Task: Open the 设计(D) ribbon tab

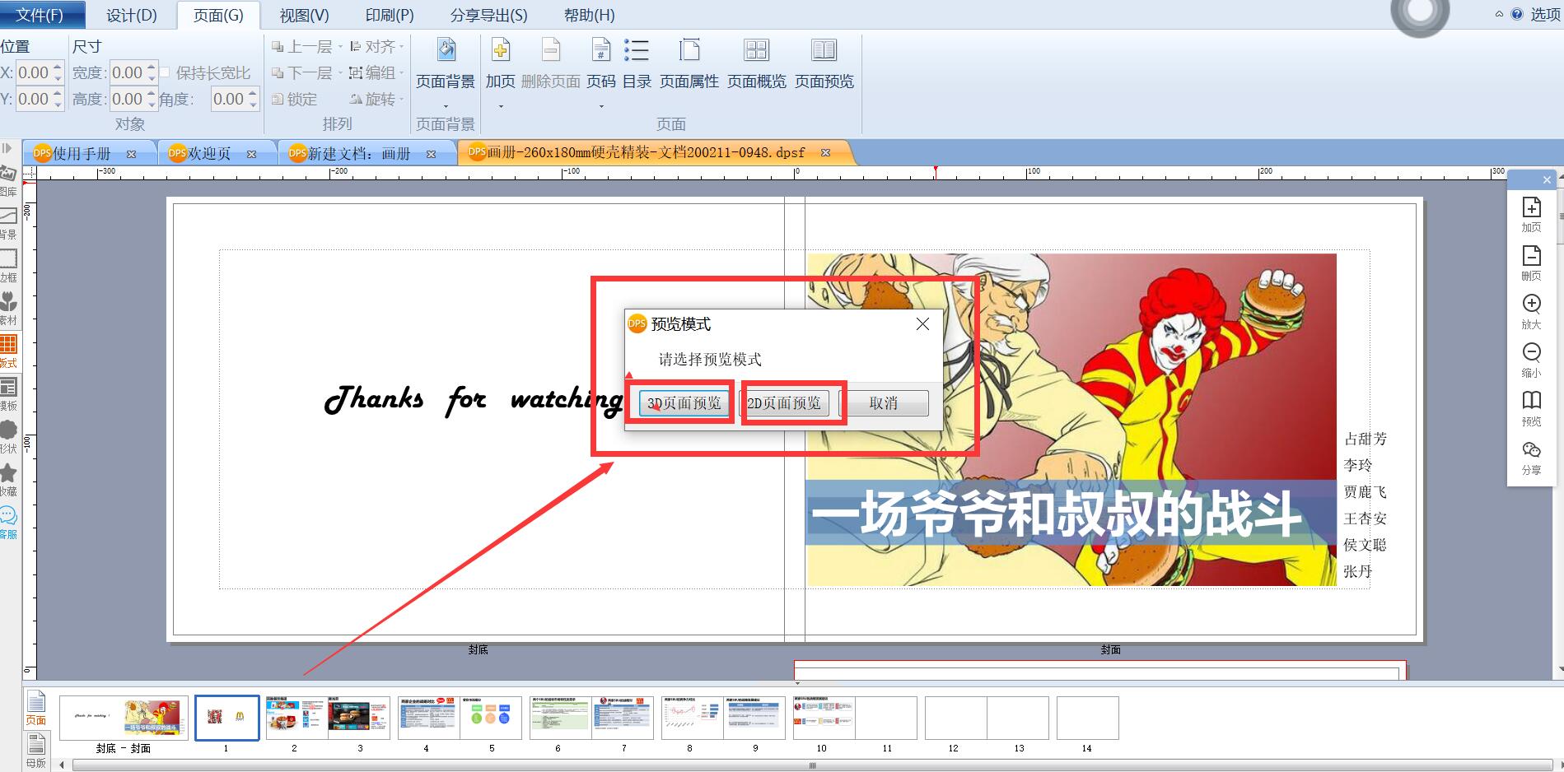Action: coord(132,15)
